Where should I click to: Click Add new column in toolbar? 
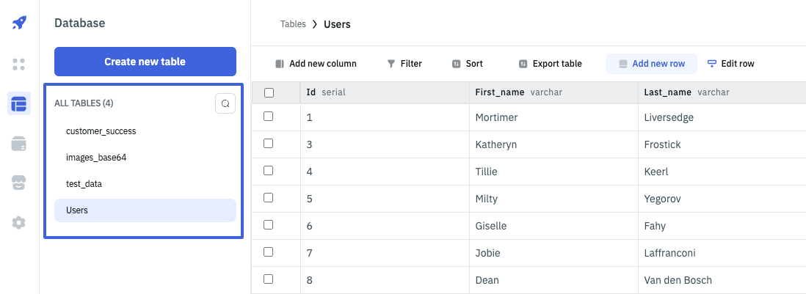point(316,64)
